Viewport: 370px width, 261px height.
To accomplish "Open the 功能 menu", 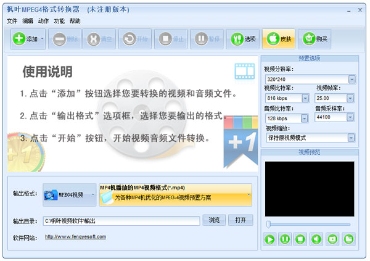I will pos(59,21).
